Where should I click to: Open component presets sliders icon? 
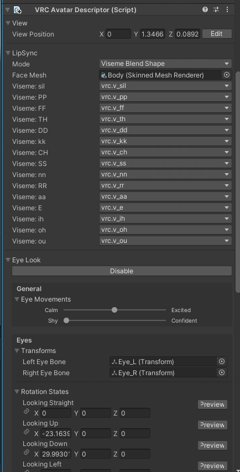[216, 9]
